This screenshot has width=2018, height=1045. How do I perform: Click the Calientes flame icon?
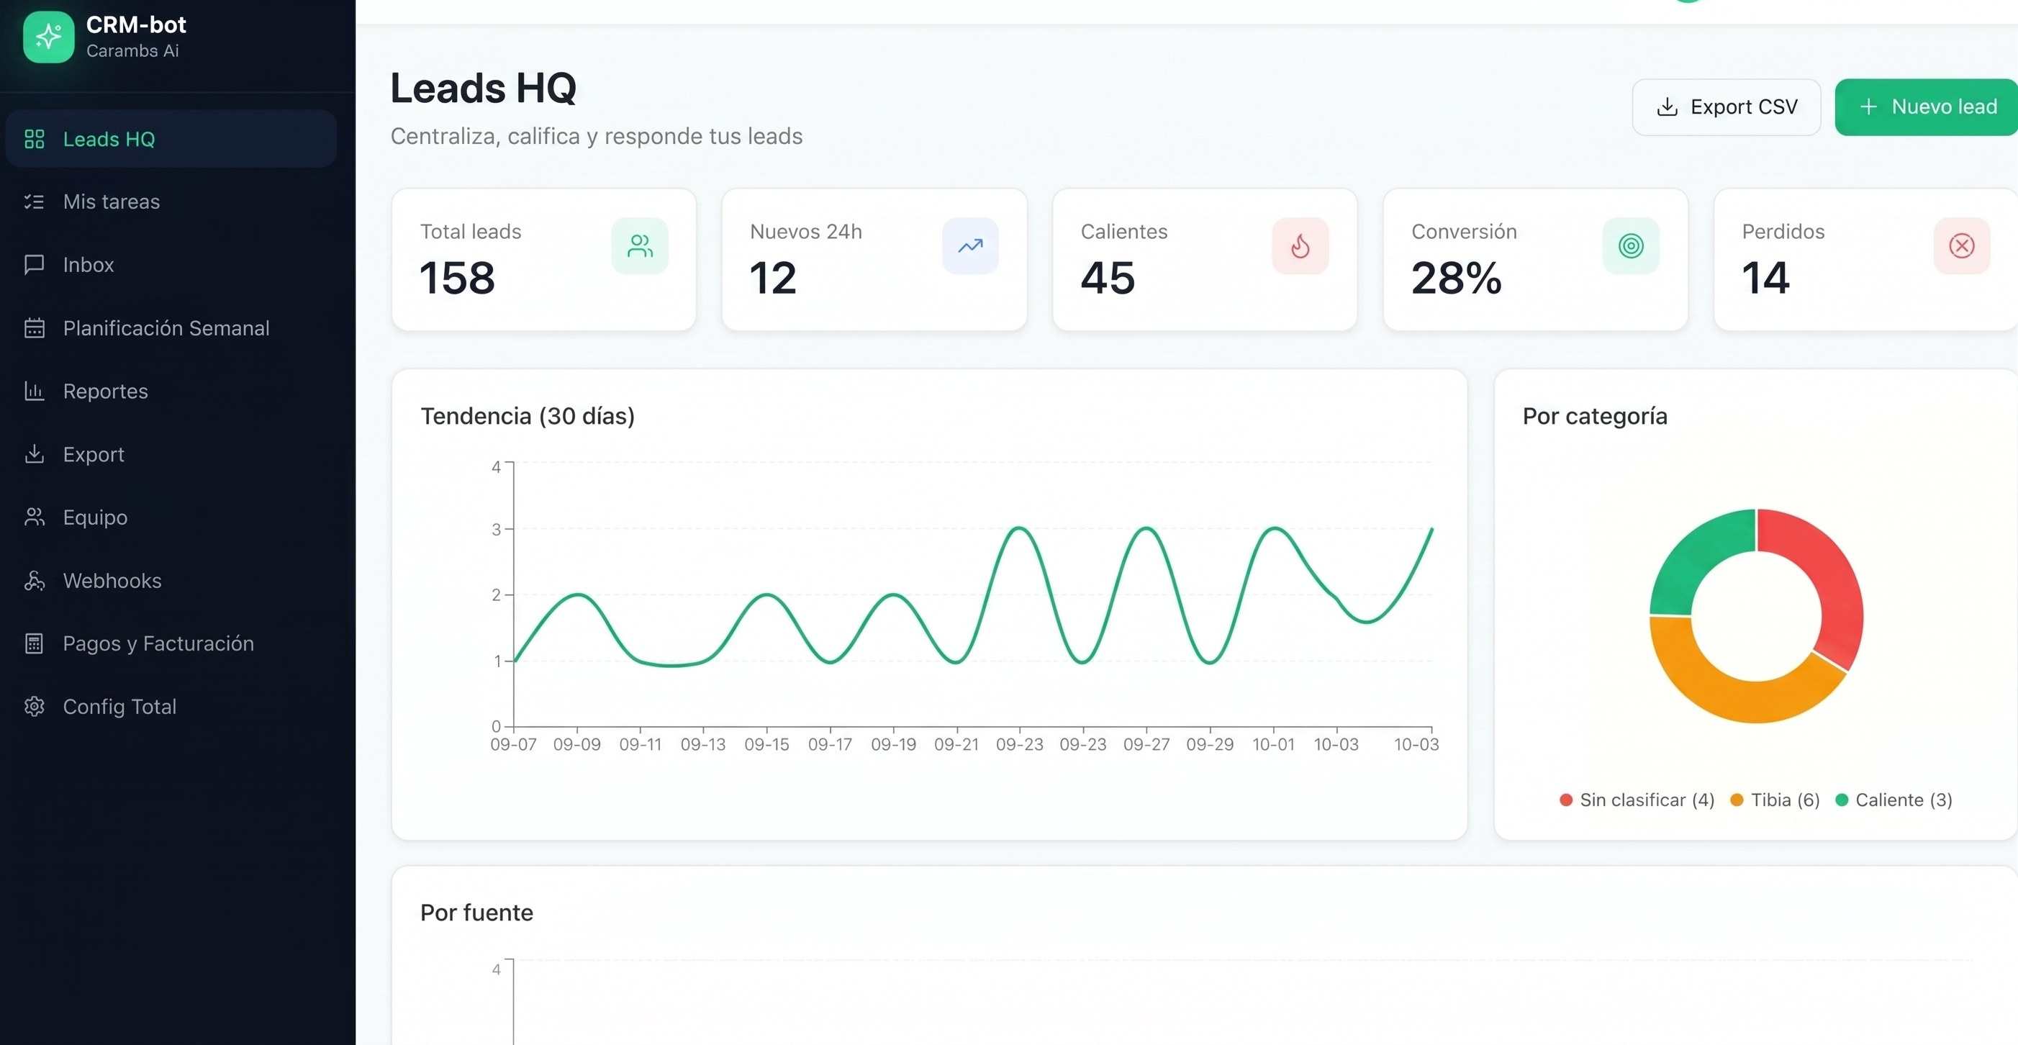[x=1300, y=246]
